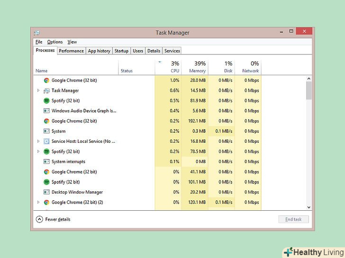345x258 pixels.
Task: Switch to the Performance tab
Action: point(71,51)
